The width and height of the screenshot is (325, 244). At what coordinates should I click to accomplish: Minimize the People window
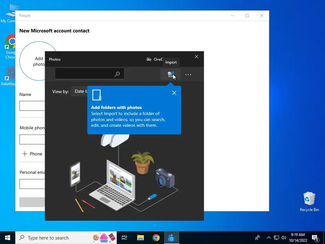tap(233, 16)
